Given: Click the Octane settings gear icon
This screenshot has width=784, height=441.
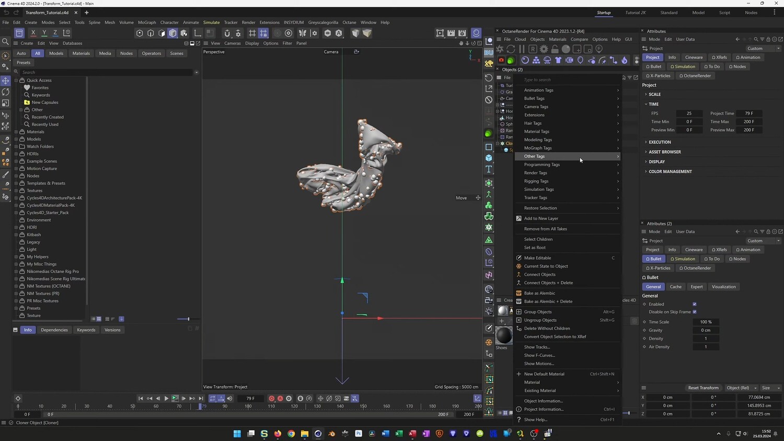Looking at the screenshot, I should 544,49.
